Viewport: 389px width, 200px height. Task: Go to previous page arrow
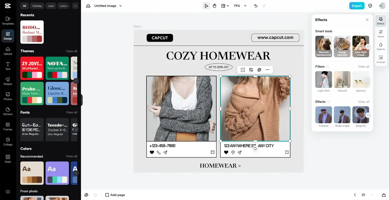point(355,195)
